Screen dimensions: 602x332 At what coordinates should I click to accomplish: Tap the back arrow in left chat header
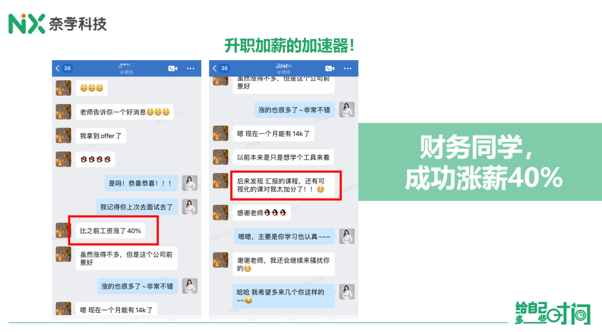coord(57,69)
